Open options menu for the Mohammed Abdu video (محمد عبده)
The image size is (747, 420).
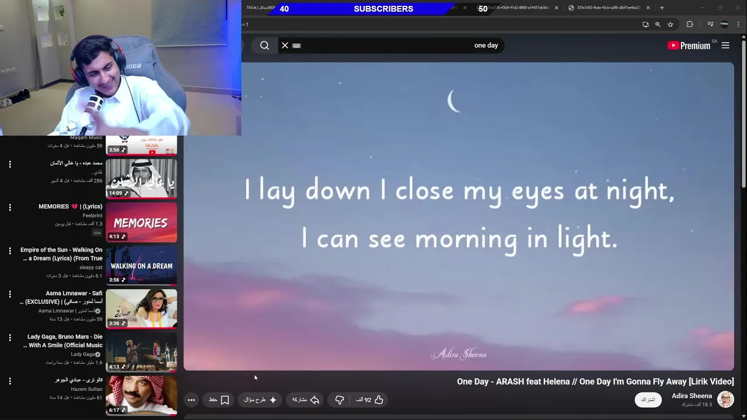click(x=10, y=164)
